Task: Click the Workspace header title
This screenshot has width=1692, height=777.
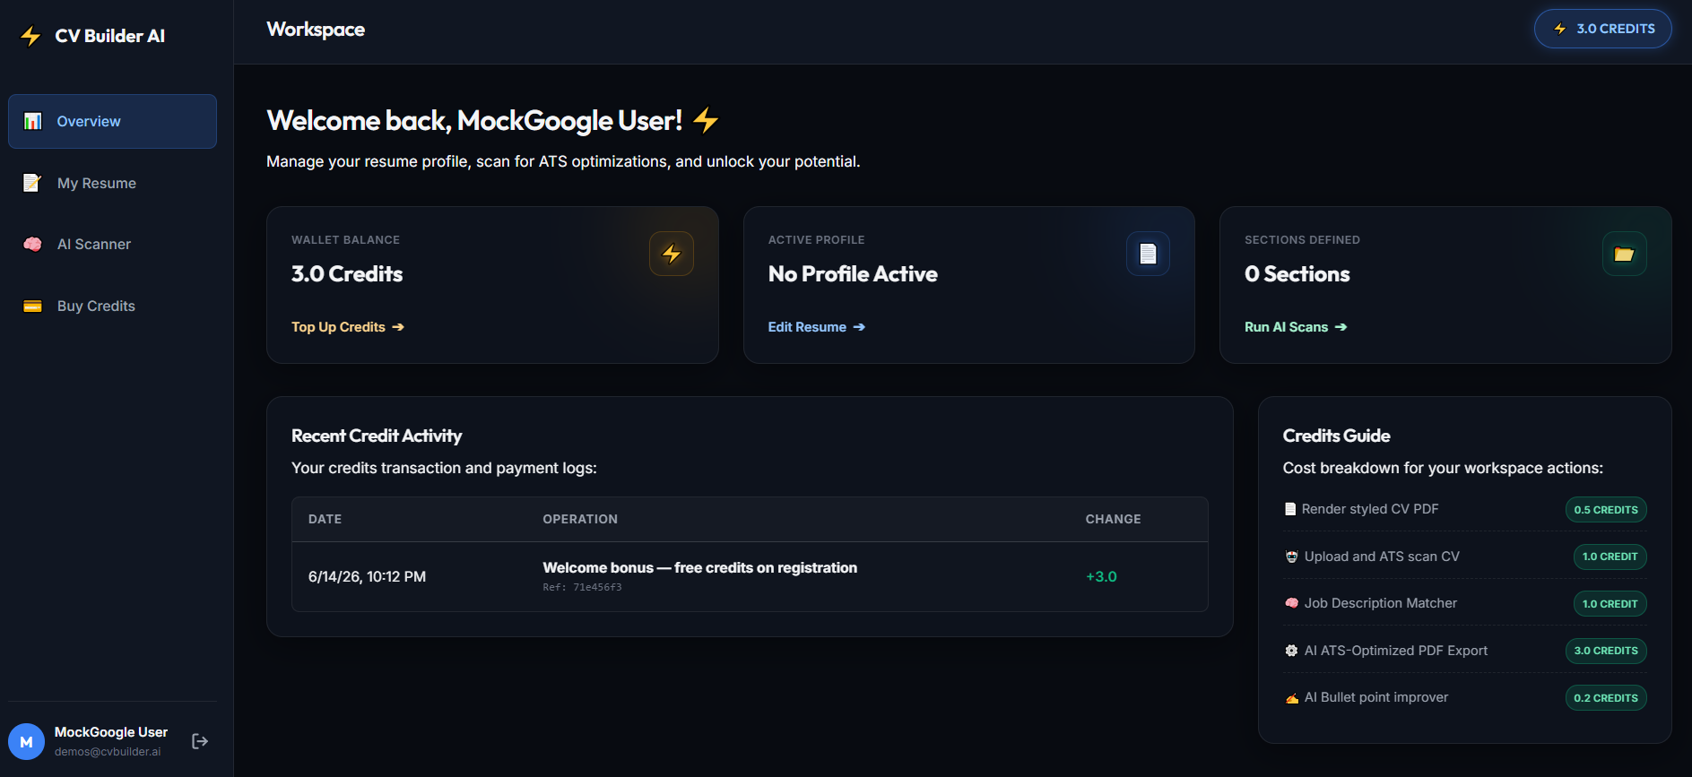Action: point(316,30)
